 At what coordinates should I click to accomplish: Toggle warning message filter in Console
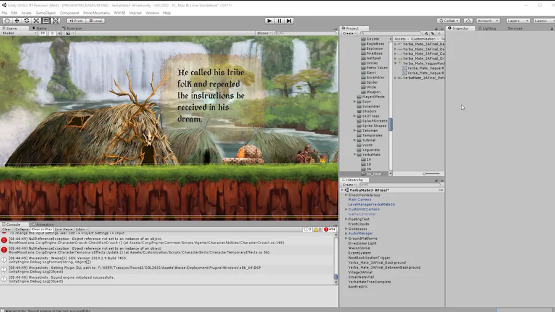(x=318, y=229)
